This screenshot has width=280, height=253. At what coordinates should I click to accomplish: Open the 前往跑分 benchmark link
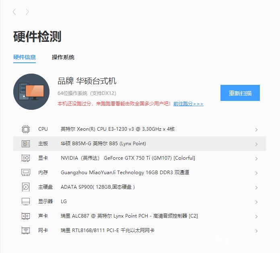click(188, 104)
